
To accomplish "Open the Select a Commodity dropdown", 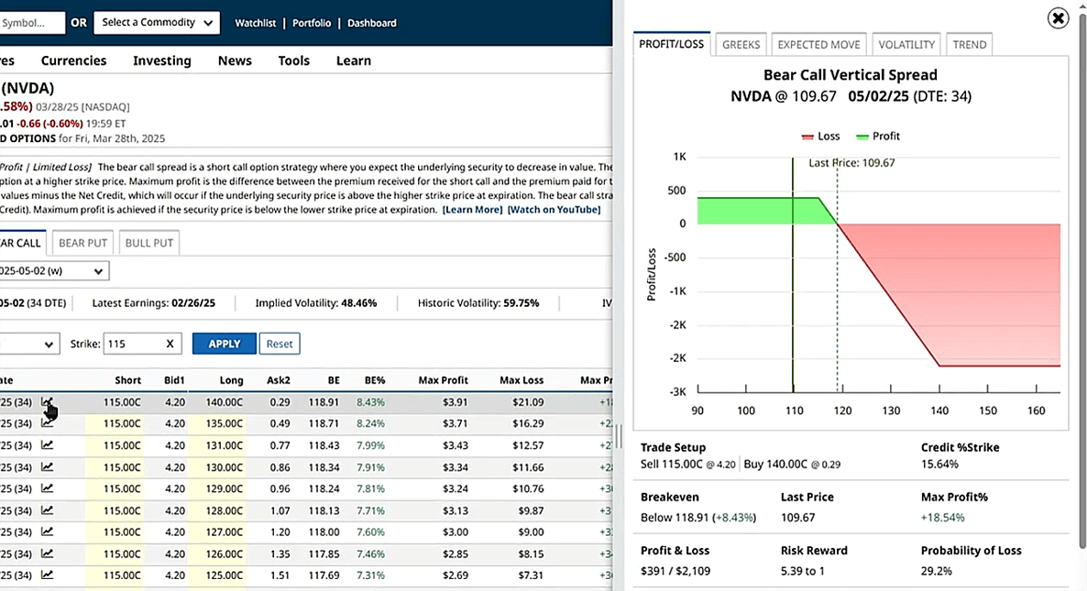I will tap(156, 22).
